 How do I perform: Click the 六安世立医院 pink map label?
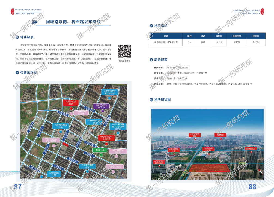click(x=114, y=166)
